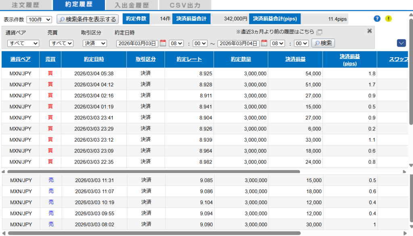Click the 検索条件を表示する button

(x=88, y=19)
